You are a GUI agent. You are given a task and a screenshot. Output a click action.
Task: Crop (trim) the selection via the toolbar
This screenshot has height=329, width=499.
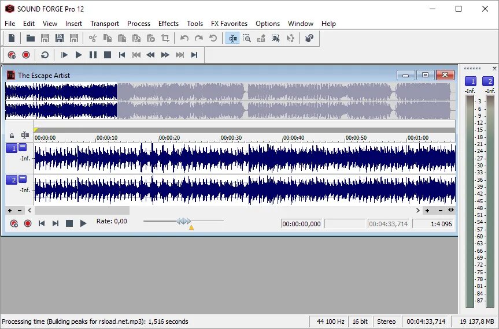(165, 38)
